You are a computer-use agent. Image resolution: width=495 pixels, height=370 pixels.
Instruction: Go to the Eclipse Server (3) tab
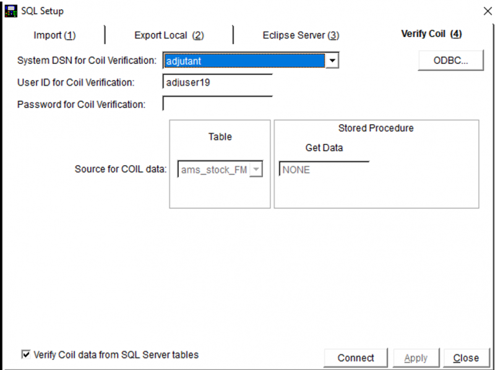point(301,35)
